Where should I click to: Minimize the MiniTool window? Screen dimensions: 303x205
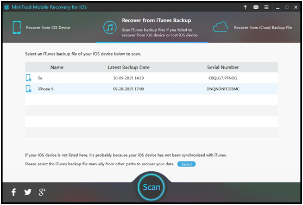coord(277,8)
